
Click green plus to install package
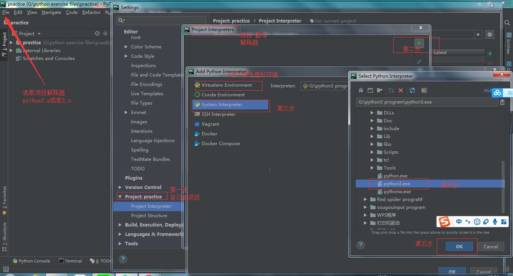[x=490, y=54]
